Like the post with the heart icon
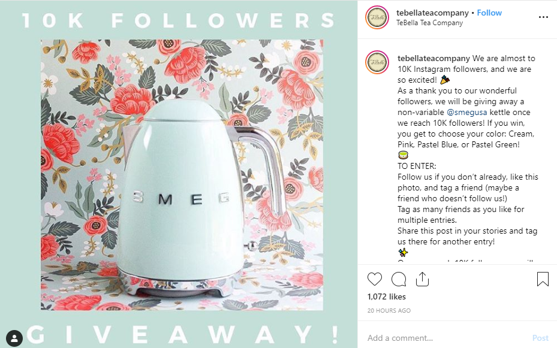 pos(374,279)
